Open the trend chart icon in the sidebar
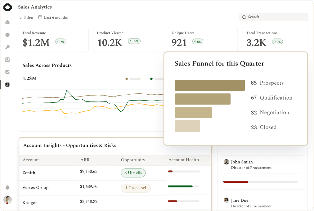 [x=7, y=72]
